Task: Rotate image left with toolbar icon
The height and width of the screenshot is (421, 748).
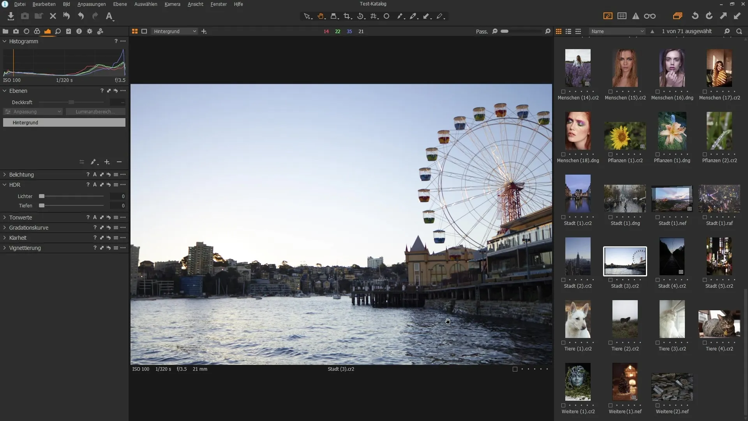Action: (695, 16)
